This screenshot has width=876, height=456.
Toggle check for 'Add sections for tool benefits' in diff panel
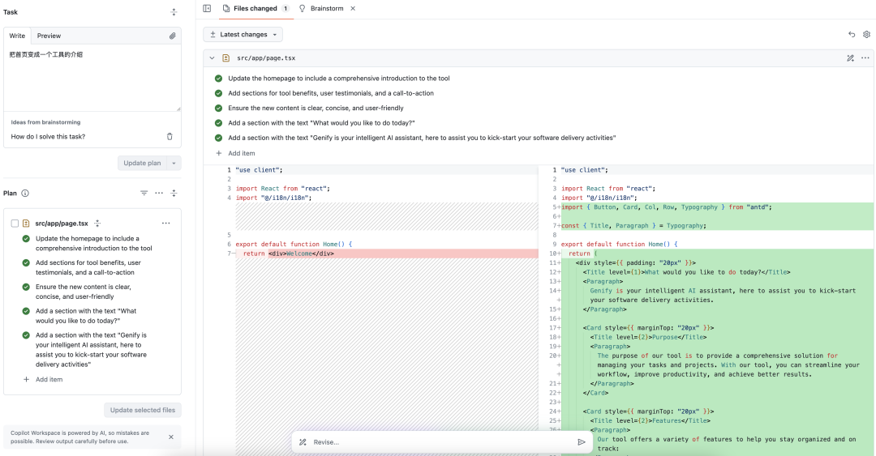tap(218, 93)
